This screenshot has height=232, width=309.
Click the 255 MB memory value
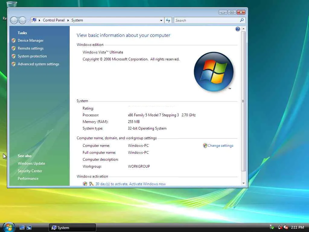134,122
